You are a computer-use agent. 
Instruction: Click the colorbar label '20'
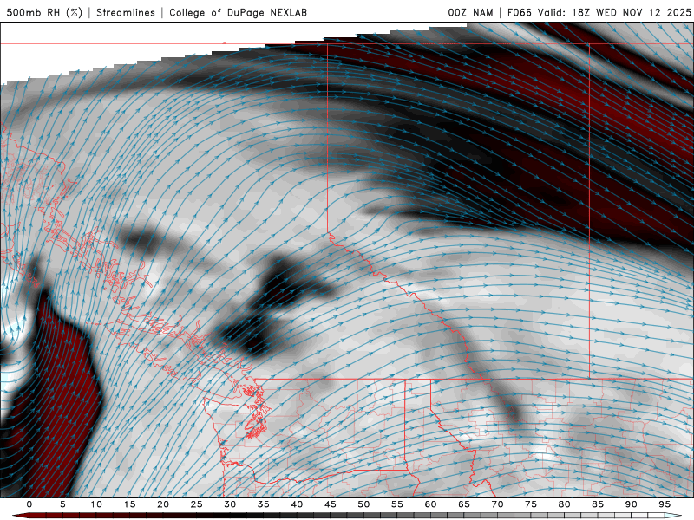[163, 504]
